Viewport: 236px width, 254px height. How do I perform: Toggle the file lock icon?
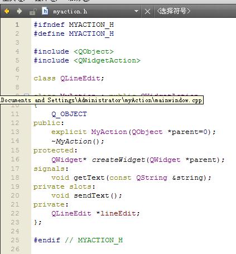[x=33, y=12]
